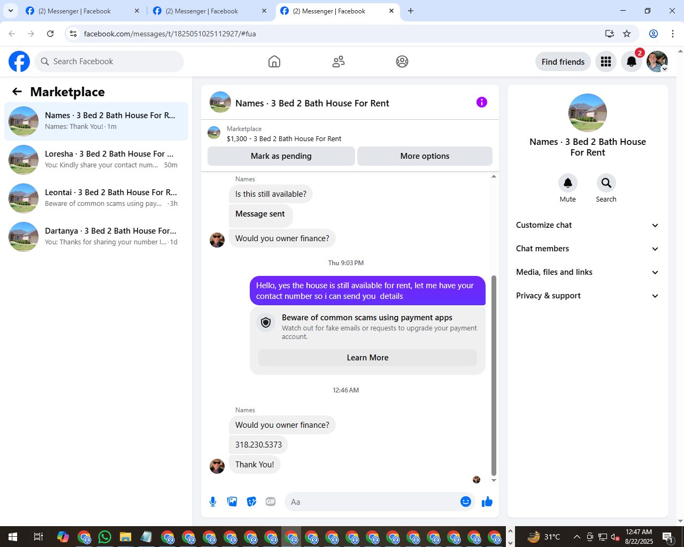Image resolution: width=684 pixels, height=547 pixels.
Task: Open the Facebook menu grid icon
Action: 606,61
